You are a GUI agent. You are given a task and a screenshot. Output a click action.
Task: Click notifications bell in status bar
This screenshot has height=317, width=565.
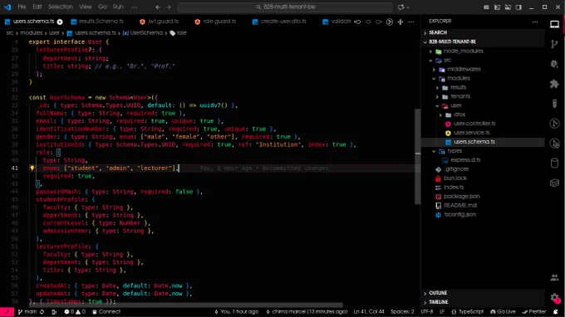[x=556, y=311]
